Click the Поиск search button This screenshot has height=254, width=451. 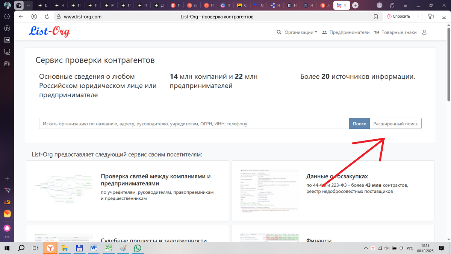pyautogui.click(x=359, y=123)
